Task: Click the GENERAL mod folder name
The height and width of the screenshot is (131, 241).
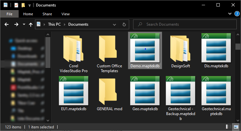Action: pyautogui.click(x=110, y=109)
